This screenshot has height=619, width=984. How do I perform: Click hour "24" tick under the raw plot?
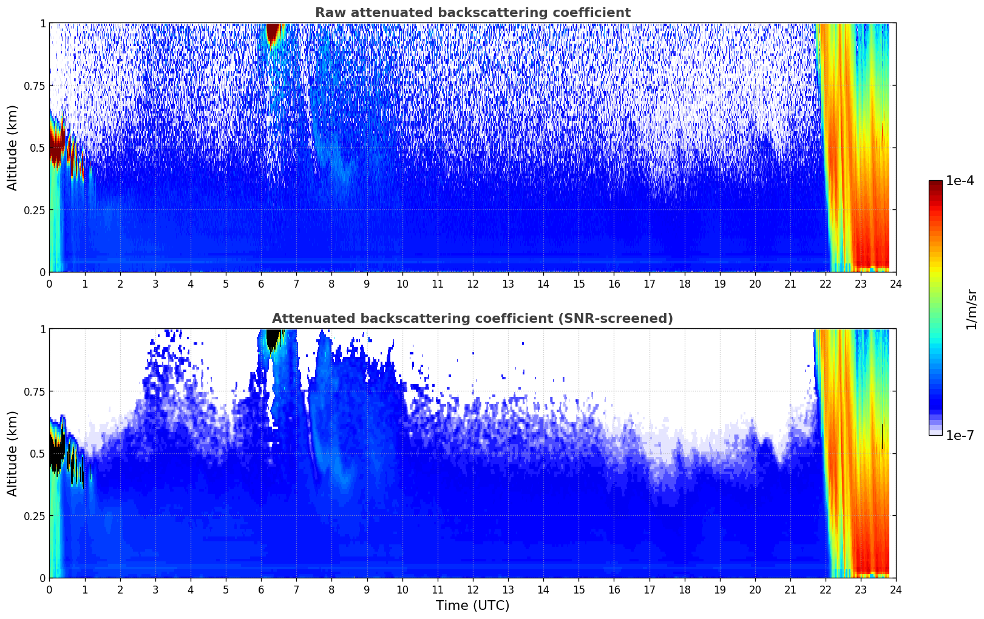pos(896,283)
